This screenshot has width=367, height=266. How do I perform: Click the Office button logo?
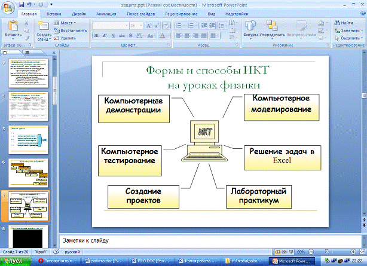8,7
